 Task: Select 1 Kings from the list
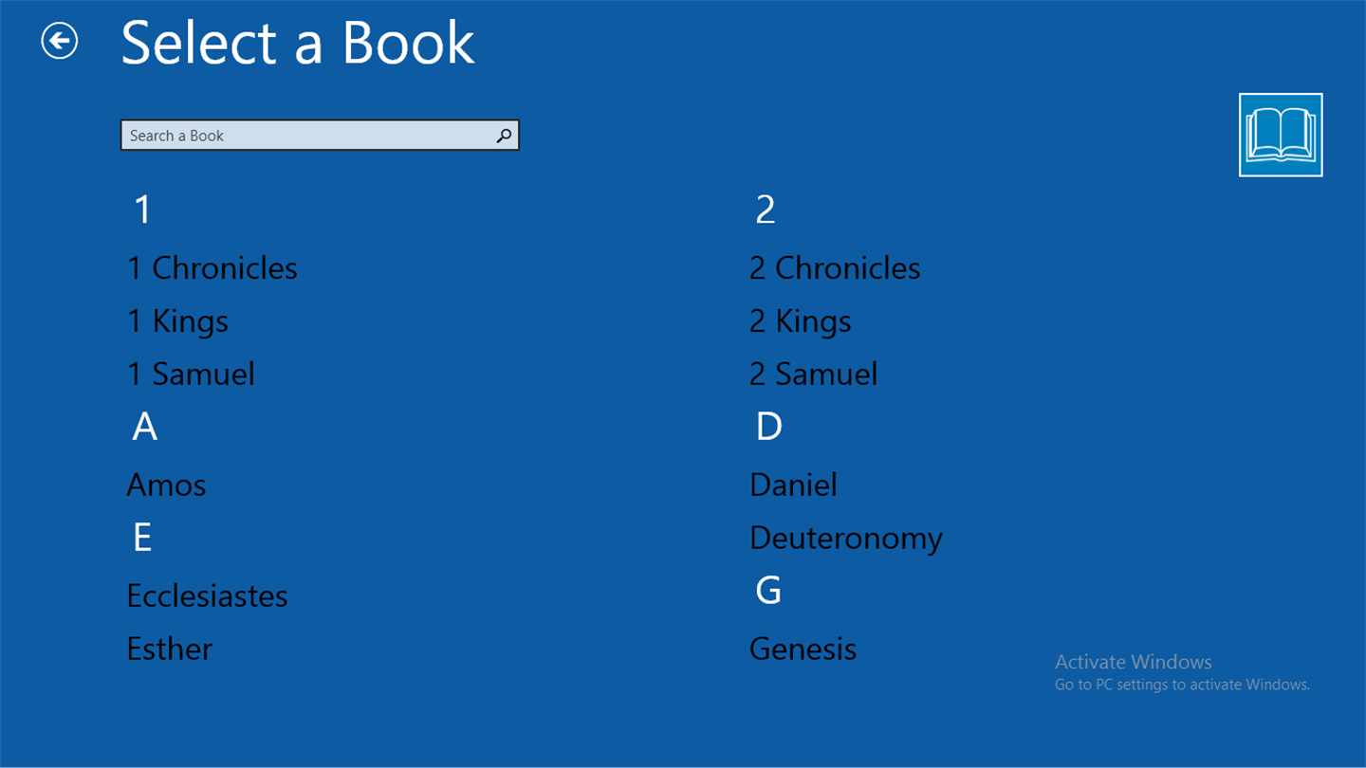pyautogui.click(x=178, y=321)
